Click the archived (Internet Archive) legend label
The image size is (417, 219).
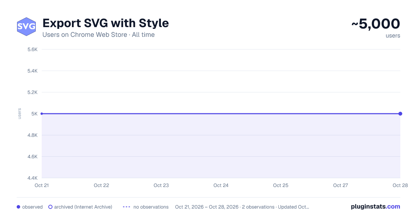click(83, 207)
